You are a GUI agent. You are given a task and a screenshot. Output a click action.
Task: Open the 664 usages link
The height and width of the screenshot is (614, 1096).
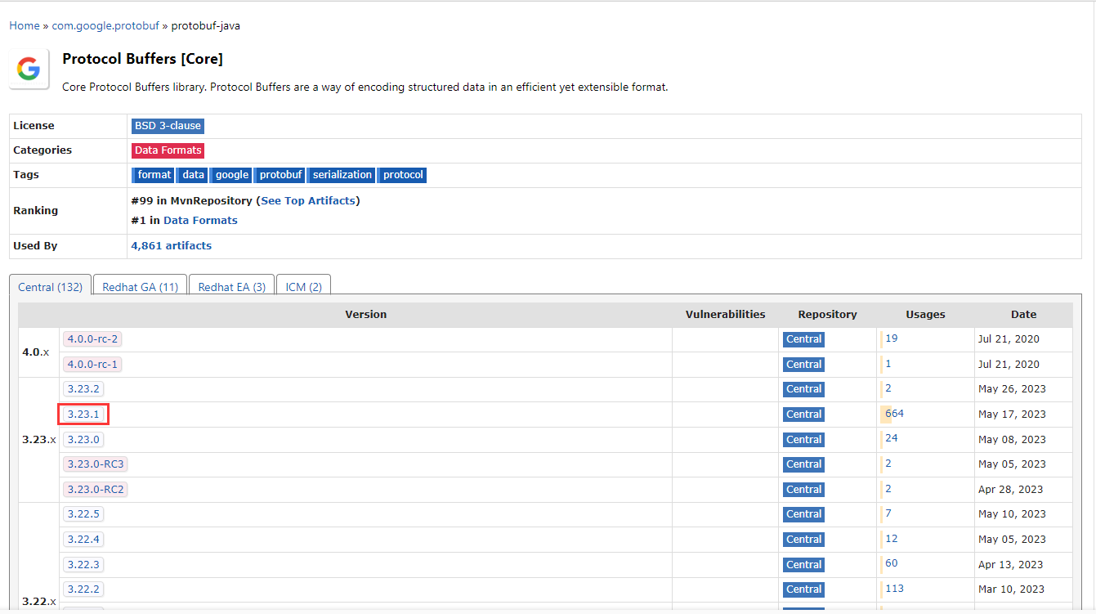pos(894,414)
